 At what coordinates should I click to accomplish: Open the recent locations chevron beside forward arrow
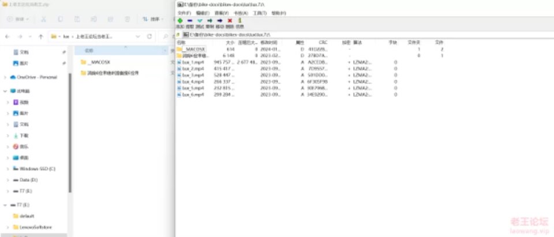[30, 37]
